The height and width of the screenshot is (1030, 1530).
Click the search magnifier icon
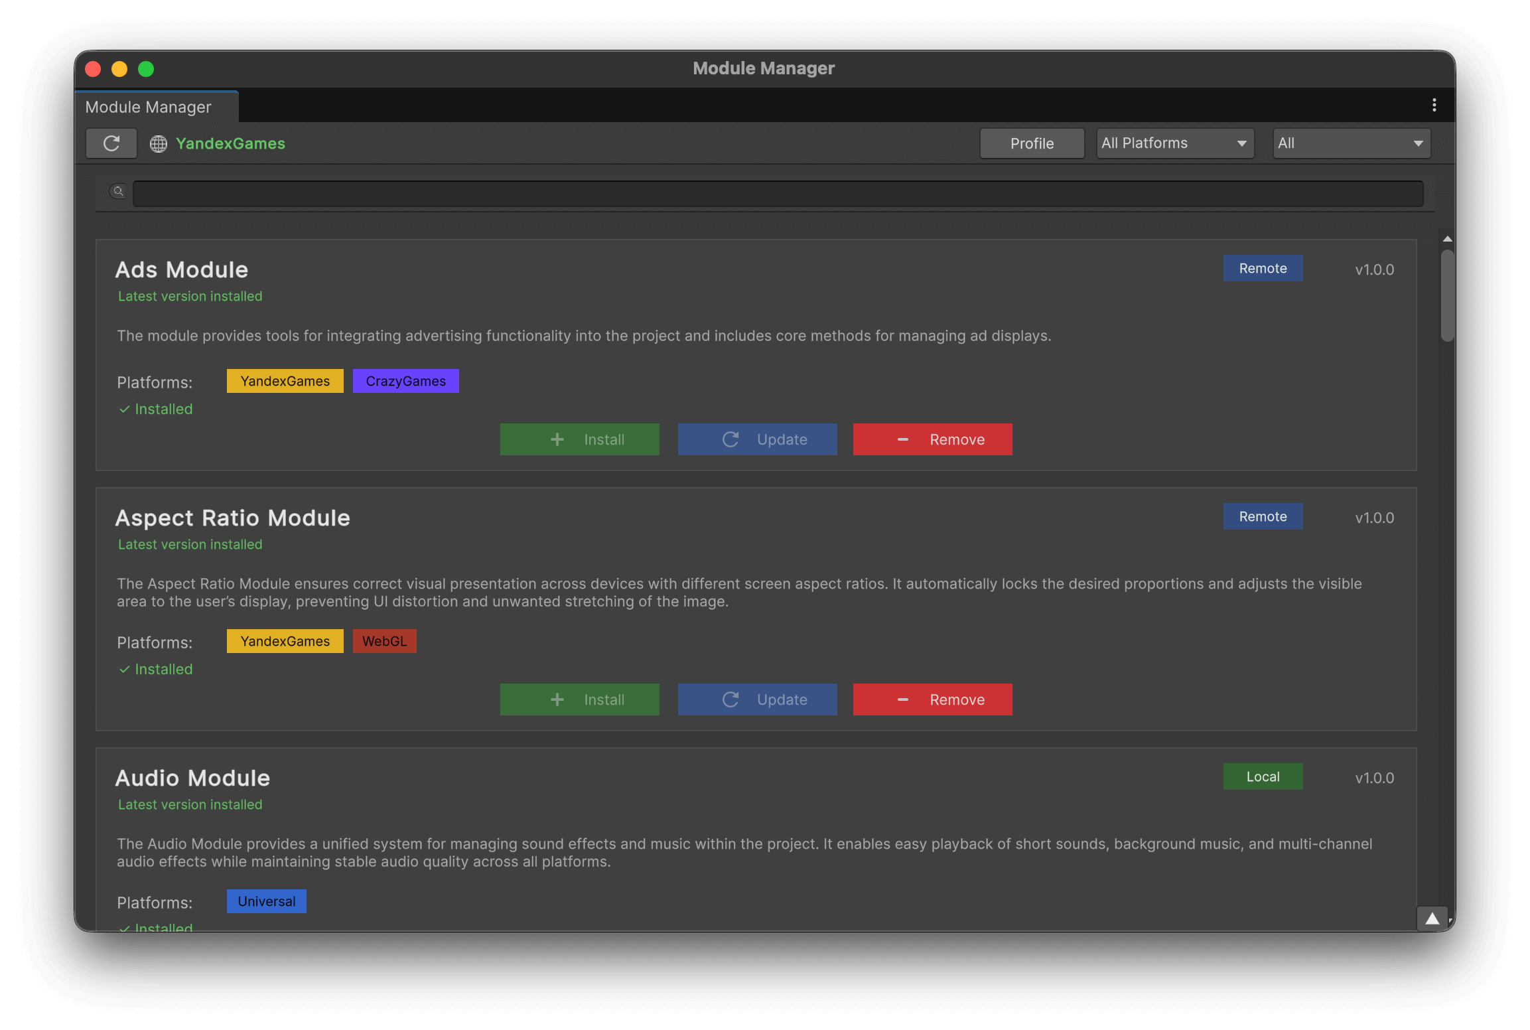[117, 192]
